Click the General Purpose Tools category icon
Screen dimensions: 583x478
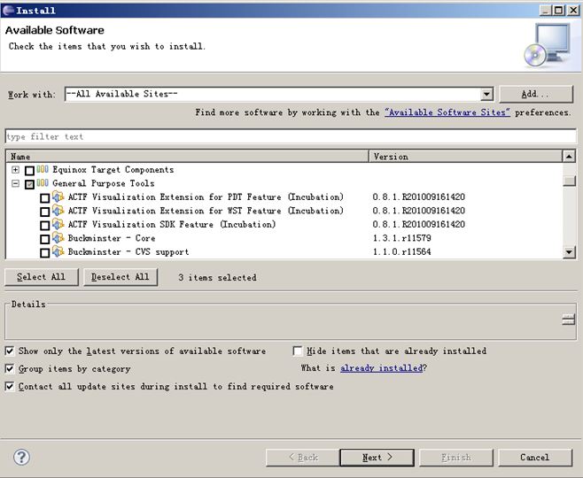coord(43,182)
